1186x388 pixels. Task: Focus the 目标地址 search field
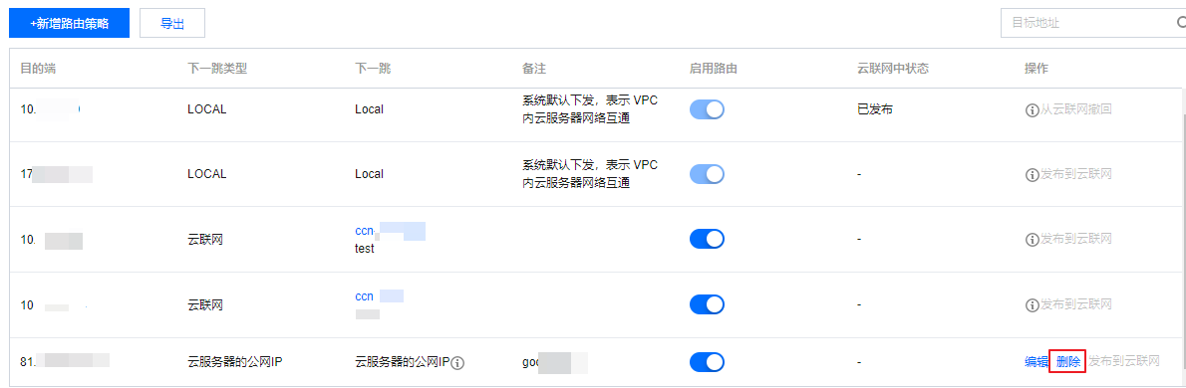click(1089, 23)
